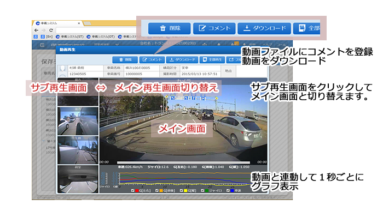Click the 地点 location cell

(x=228, y=71)
